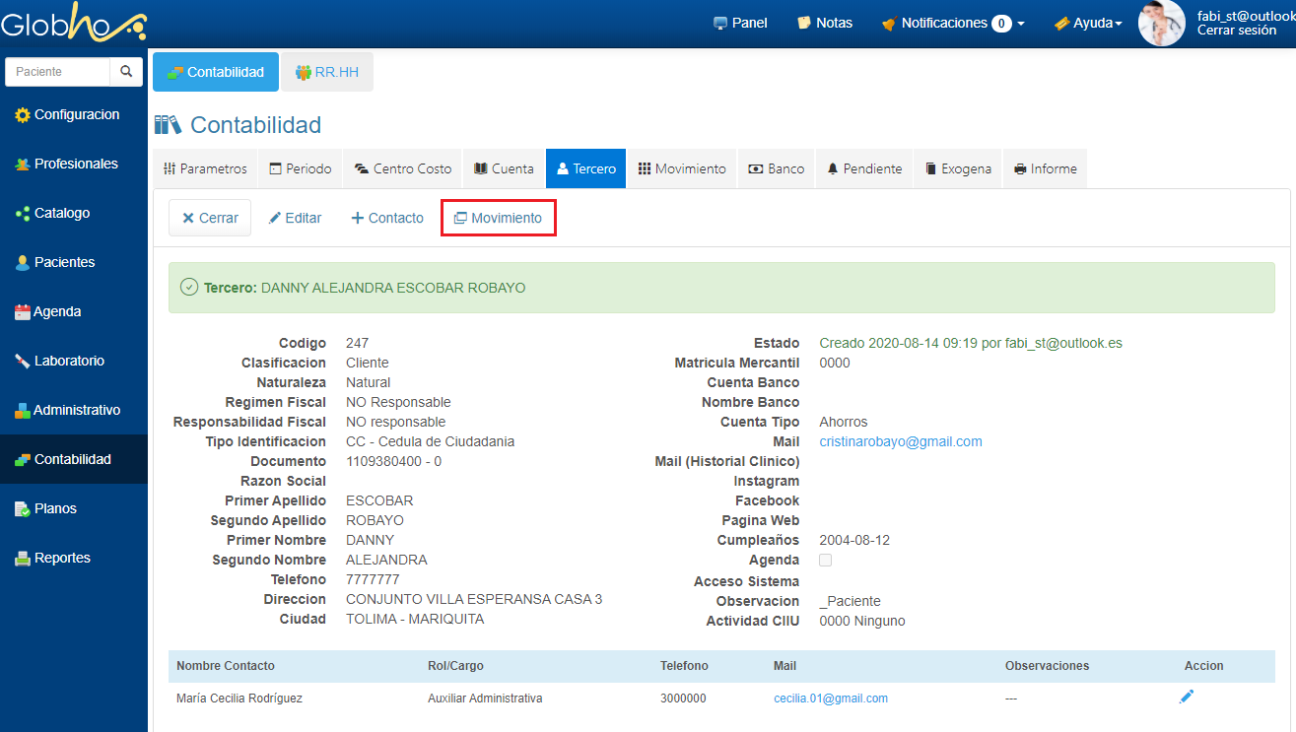This screenshot has width=1296, height=732.
Task: Open the Globho logo home
Action: (x=73, y=24)
